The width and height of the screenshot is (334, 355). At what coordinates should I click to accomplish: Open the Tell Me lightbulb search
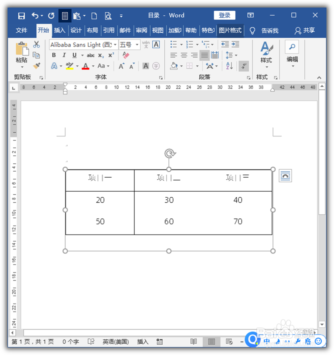click(252, 31)
